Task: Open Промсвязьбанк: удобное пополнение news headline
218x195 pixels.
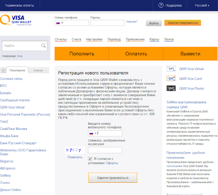Action: pos(186,155)
